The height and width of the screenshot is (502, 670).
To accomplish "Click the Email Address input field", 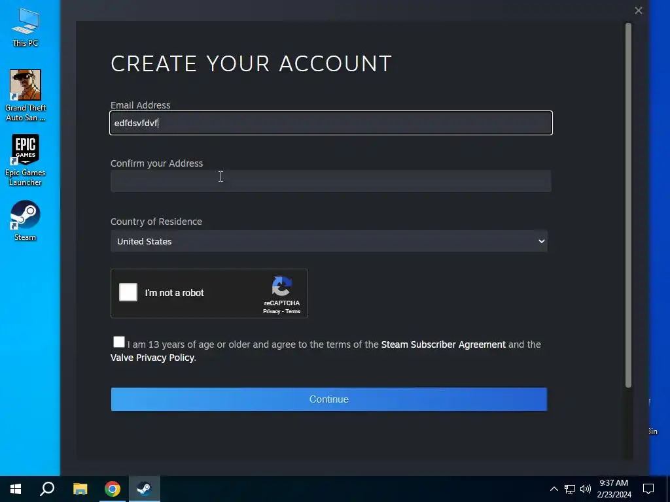I will [x=331, y=123].
